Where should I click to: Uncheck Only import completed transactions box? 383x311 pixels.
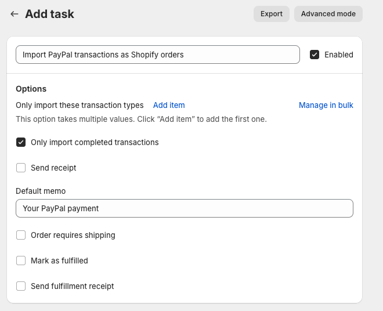[21, 142]
